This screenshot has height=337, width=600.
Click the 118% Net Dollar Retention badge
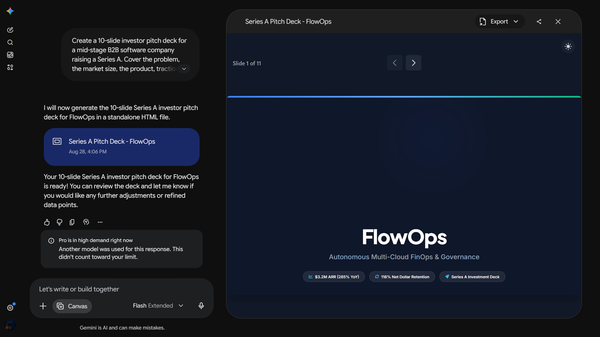[x=402, y=277]
